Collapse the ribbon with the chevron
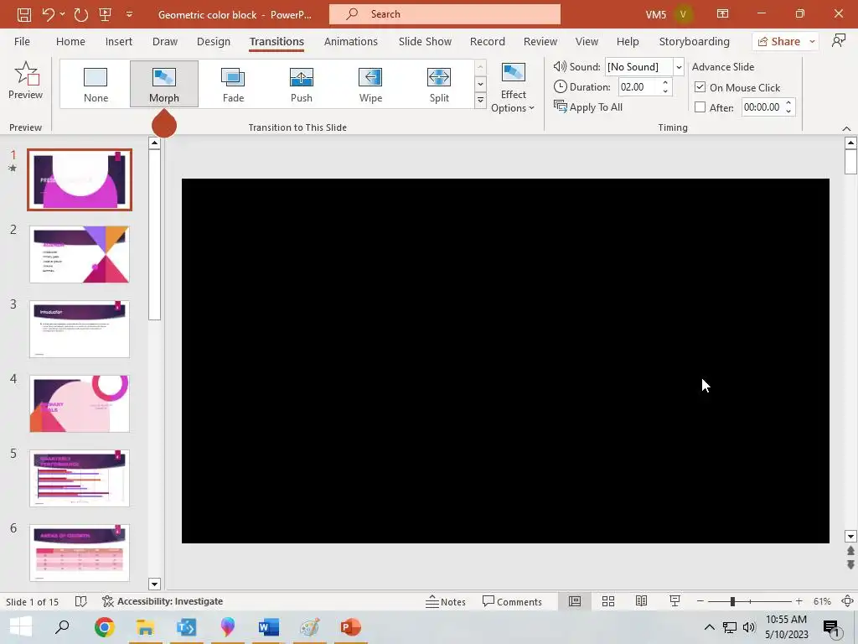 846,128
